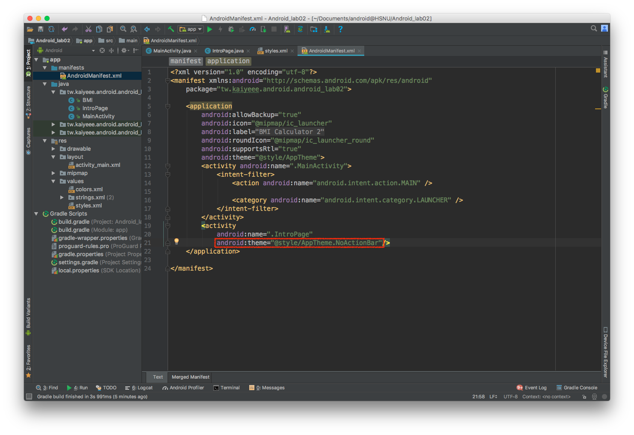Click Attach debugger to Android process icon
Image resolution: width=634 pixels, height=435 pixels.
pyautogui.click(x=263, y=29)
